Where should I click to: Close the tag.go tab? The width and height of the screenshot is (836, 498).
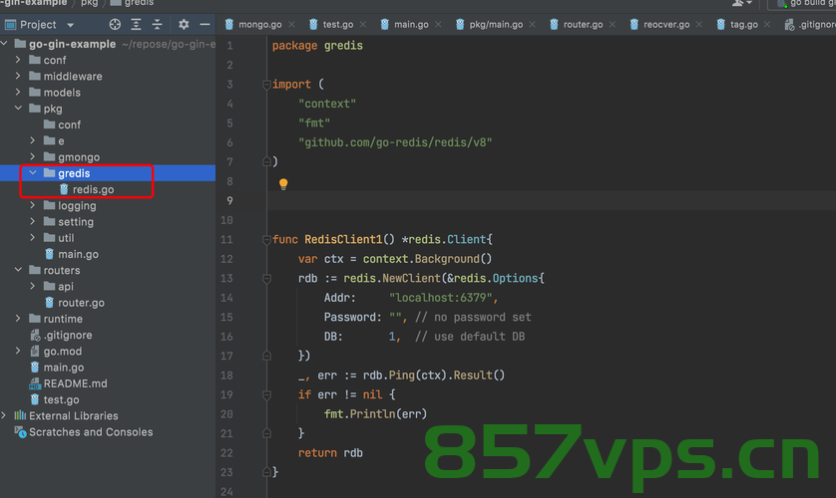[x=767, y=25]
